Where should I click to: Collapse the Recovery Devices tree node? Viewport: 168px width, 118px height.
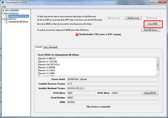[x=3, y=13]
